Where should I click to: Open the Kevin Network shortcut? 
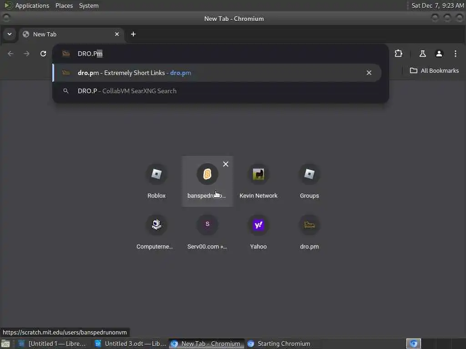(258, 181)
